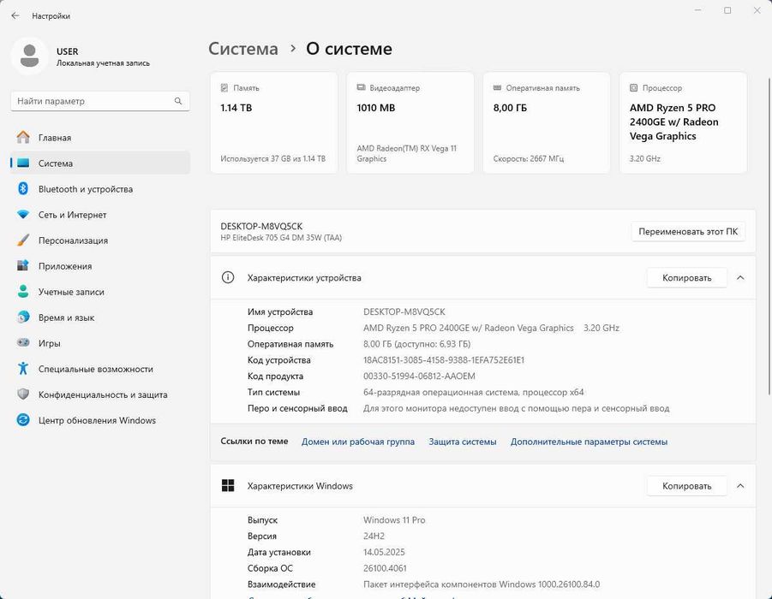Click Rename this PC button
The height and width of the screenshot is (599, 772).
(x=688, y=231)
